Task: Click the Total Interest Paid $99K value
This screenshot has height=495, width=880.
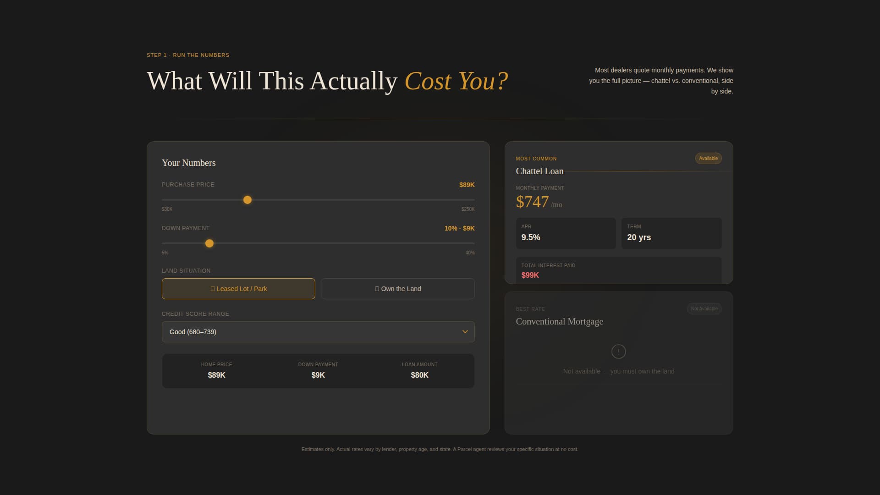Action: point(530,275)
